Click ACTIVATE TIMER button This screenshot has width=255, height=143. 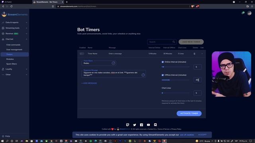(x=189, y=113)
